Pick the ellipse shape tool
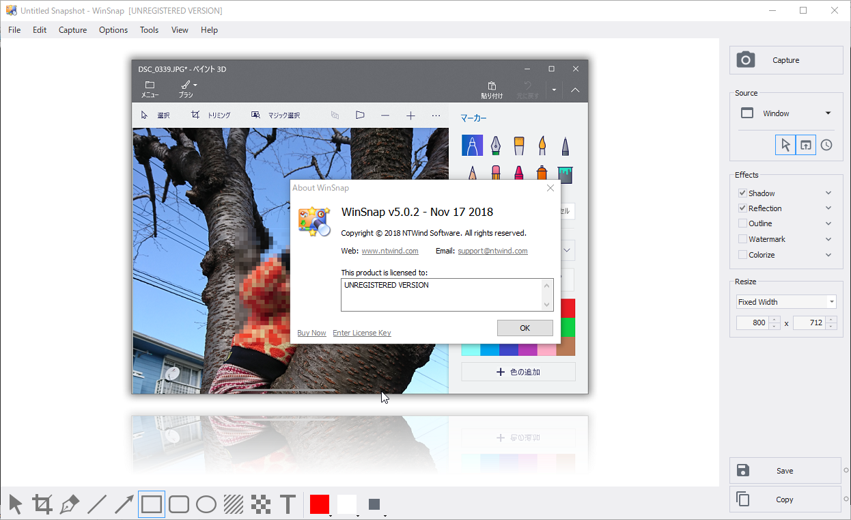The width and height of the screenshot is (851, 520). point(206,504)
